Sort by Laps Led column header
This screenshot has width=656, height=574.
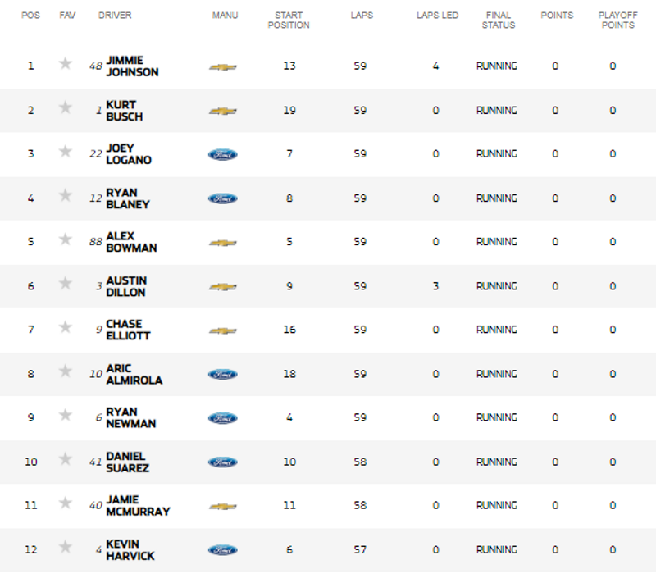(437, 16)
